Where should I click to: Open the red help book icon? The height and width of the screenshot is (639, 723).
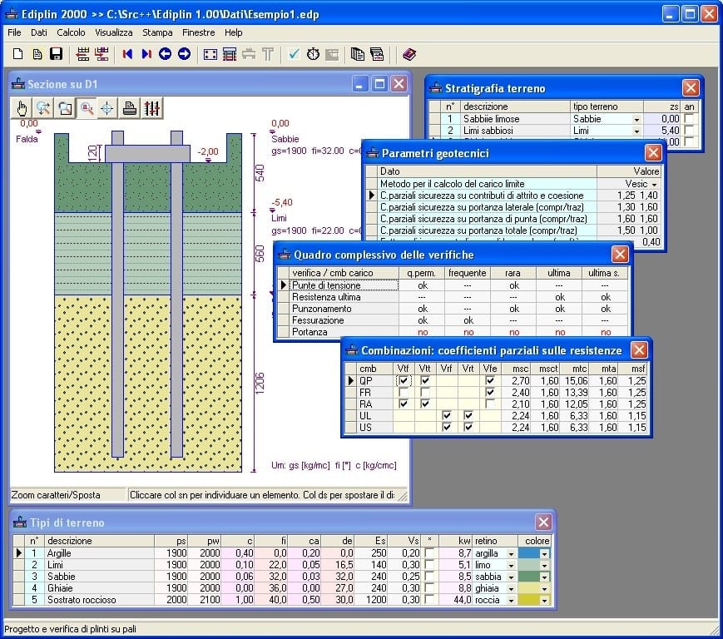(409, 55)
